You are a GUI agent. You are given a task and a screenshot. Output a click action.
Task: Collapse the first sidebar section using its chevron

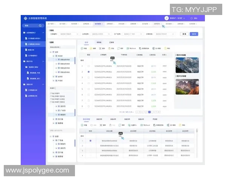point(43,33)
